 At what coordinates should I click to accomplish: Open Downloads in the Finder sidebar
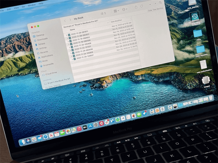click(41, 40)
